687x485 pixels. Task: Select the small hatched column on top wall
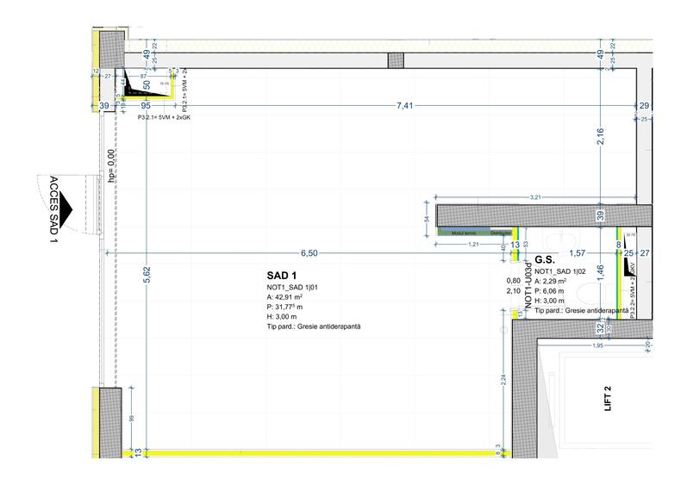[396, 61]
